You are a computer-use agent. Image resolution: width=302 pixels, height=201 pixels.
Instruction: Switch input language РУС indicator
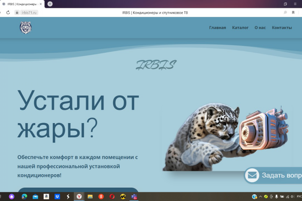click(299, 196)
